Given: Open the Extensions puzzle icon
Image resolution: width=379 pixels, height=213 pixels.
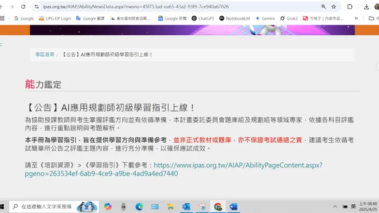Looking at the screenshot, I should (x=350, y=7).
